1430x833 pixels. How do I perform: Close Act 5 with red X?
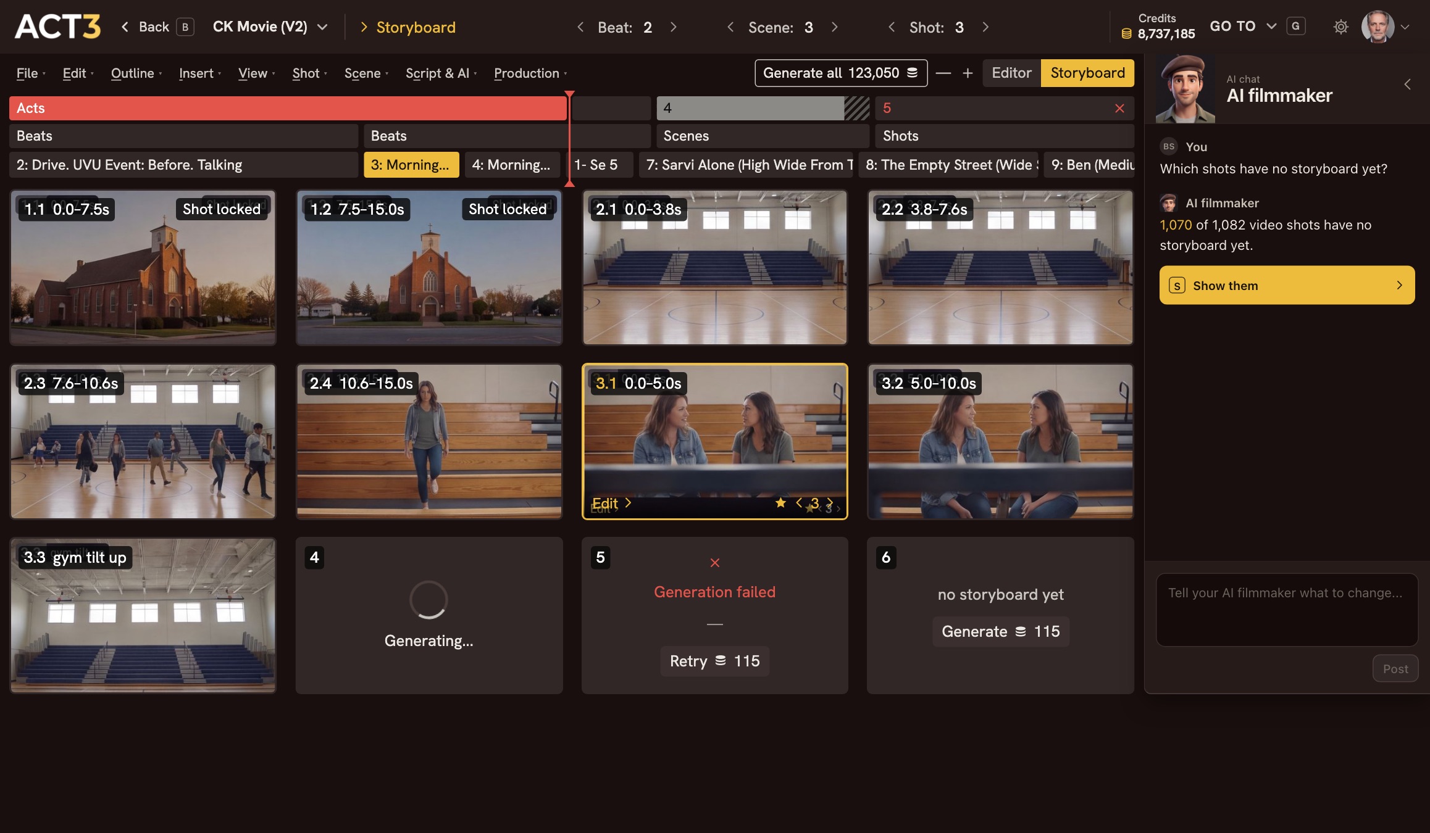click(1119, 108)
